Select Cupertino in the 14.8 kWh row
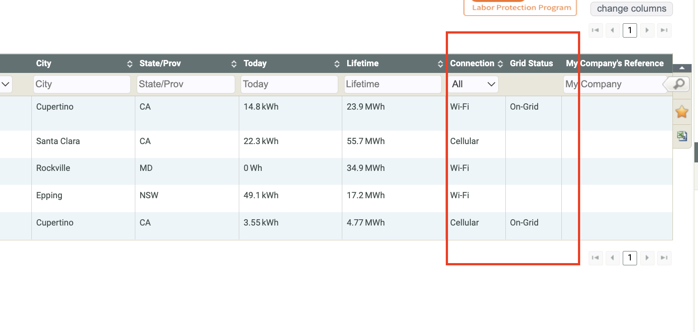698x332 pixels. [x=55, y=106]
